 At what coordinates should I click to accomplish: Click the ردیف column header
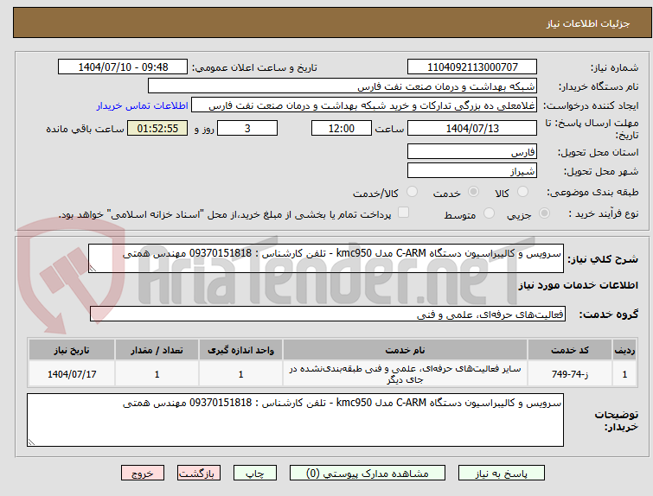624,350
